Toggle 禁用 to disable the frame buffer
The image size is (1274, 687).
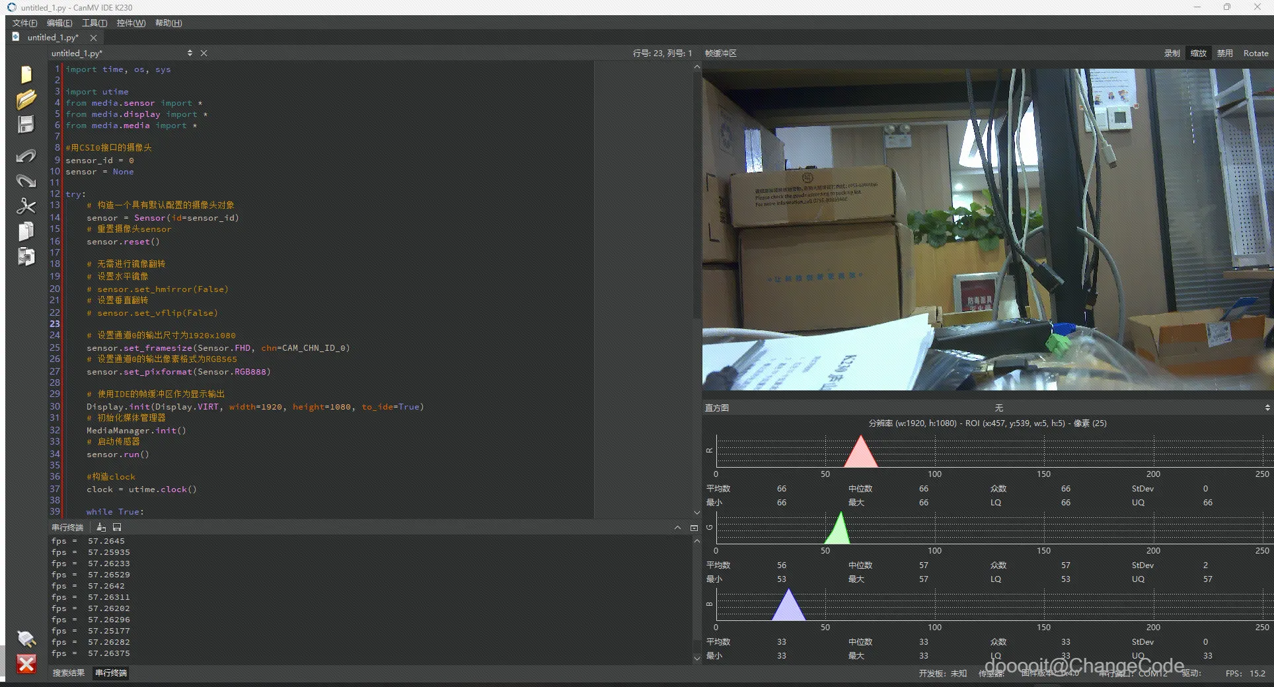(x=1224, y=54)
